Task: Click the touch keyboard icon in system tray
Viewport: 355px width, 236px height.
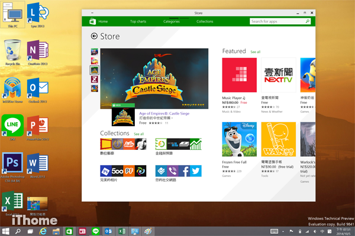Action: click(274, 231)
